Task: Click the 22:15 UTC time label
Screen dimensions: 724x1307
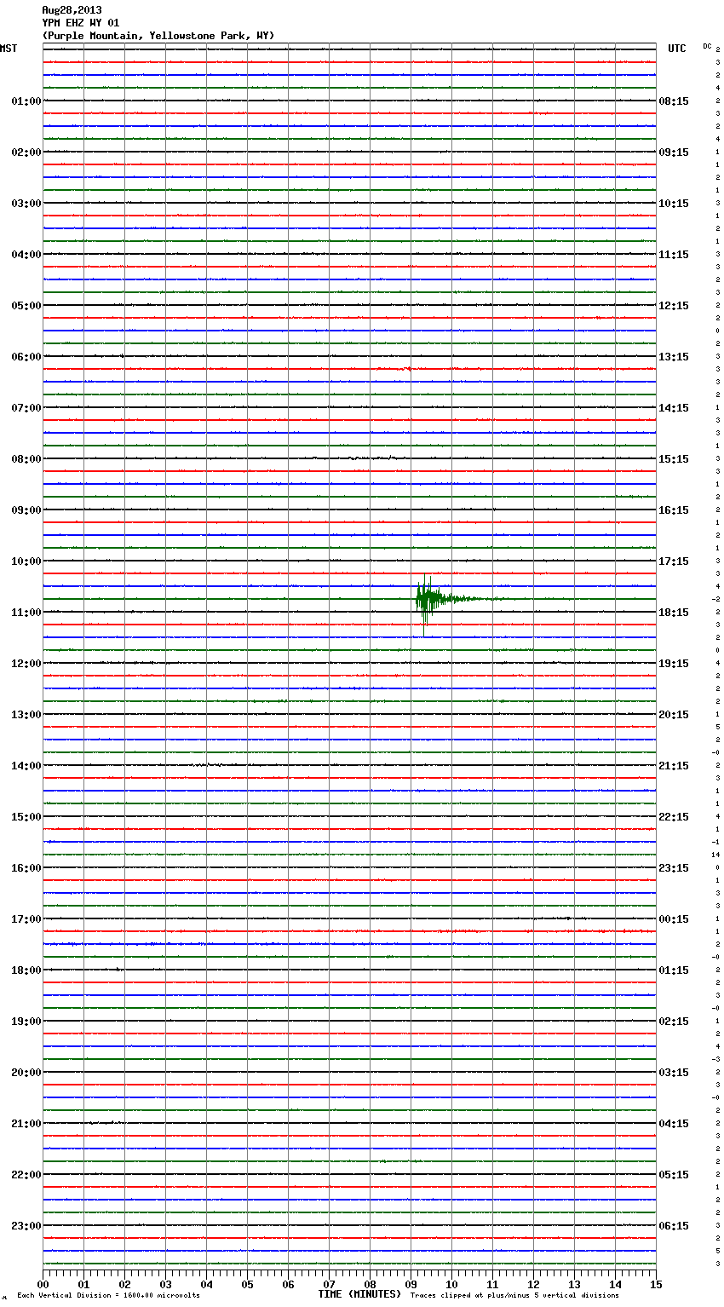Action: pyautogui.click(x=674, y=817)
